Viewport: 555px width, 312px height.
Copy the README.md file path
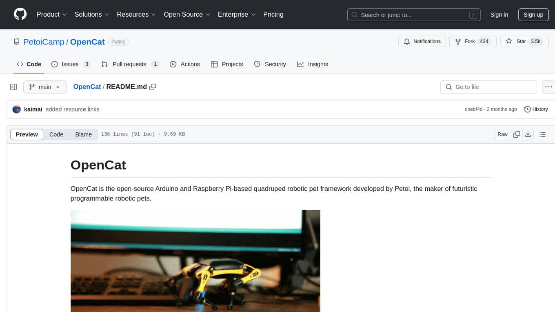point(153,87)
